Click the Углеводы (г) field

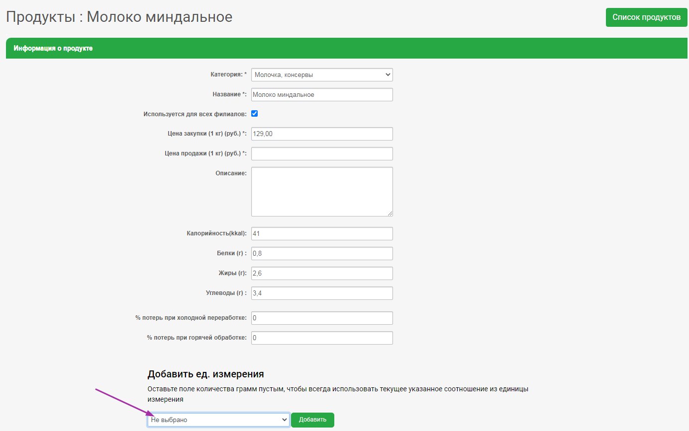[322, 293]
